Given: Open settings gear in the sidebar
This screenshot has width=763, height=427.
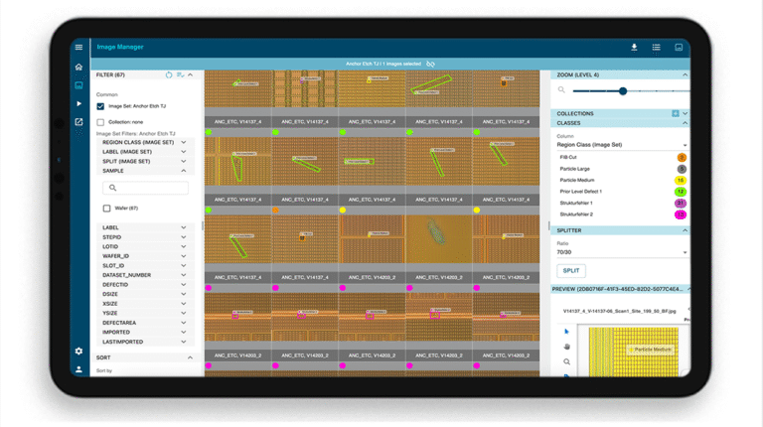Looking at the screenshot, I should tap(78, 351).
